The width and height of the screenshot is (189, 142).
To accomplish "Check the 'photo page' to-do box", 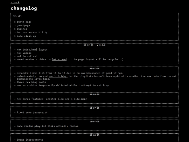I will pos(15,22).
